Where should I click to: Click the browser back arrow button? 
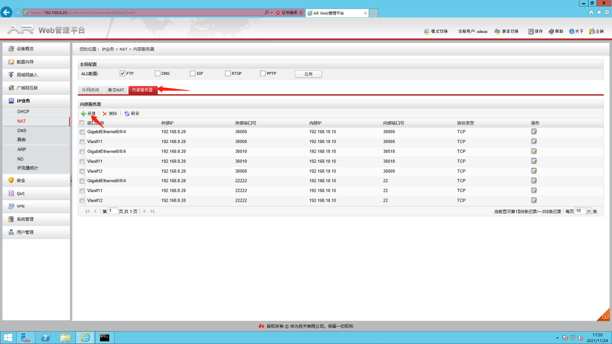click(6, 13)
